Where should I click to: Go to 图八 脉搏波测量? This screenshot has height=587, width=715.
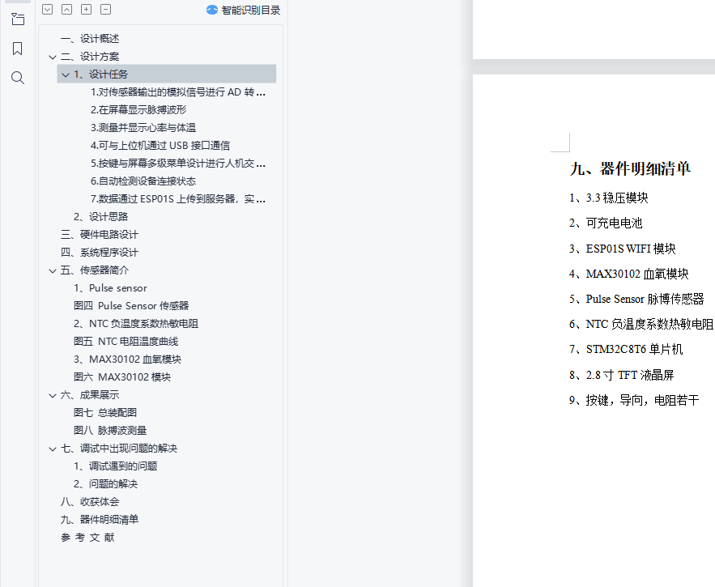point(110,430)
